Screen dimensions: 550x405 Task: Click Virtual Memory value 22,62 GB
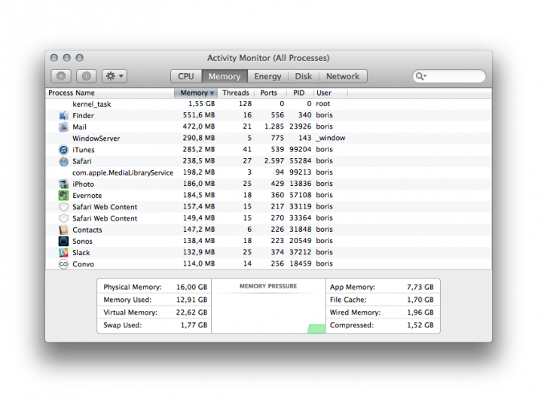pyautogui.click(x=191, y=312)
